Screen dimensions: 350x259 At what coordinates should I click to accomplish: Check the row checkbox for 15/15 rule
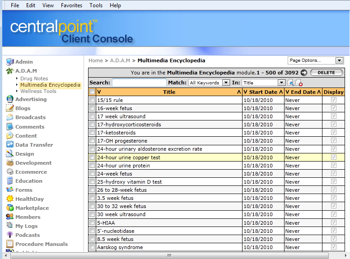pos(92,100)
